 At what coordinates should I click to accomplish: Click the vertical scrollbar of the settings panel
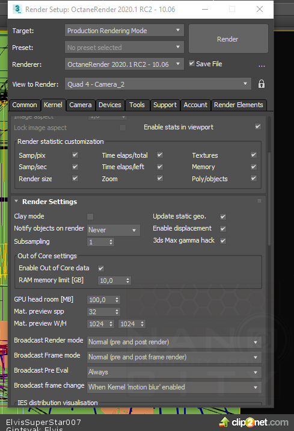coord(269,199)
